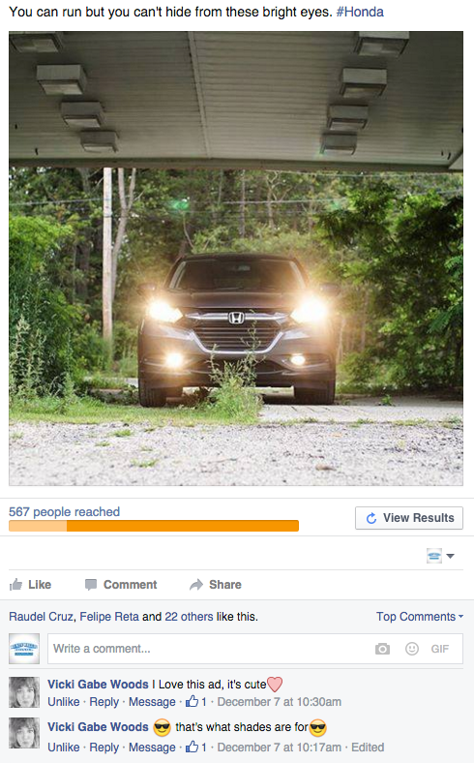Click the orange people reached progress bar

click(x=154, y=526)
